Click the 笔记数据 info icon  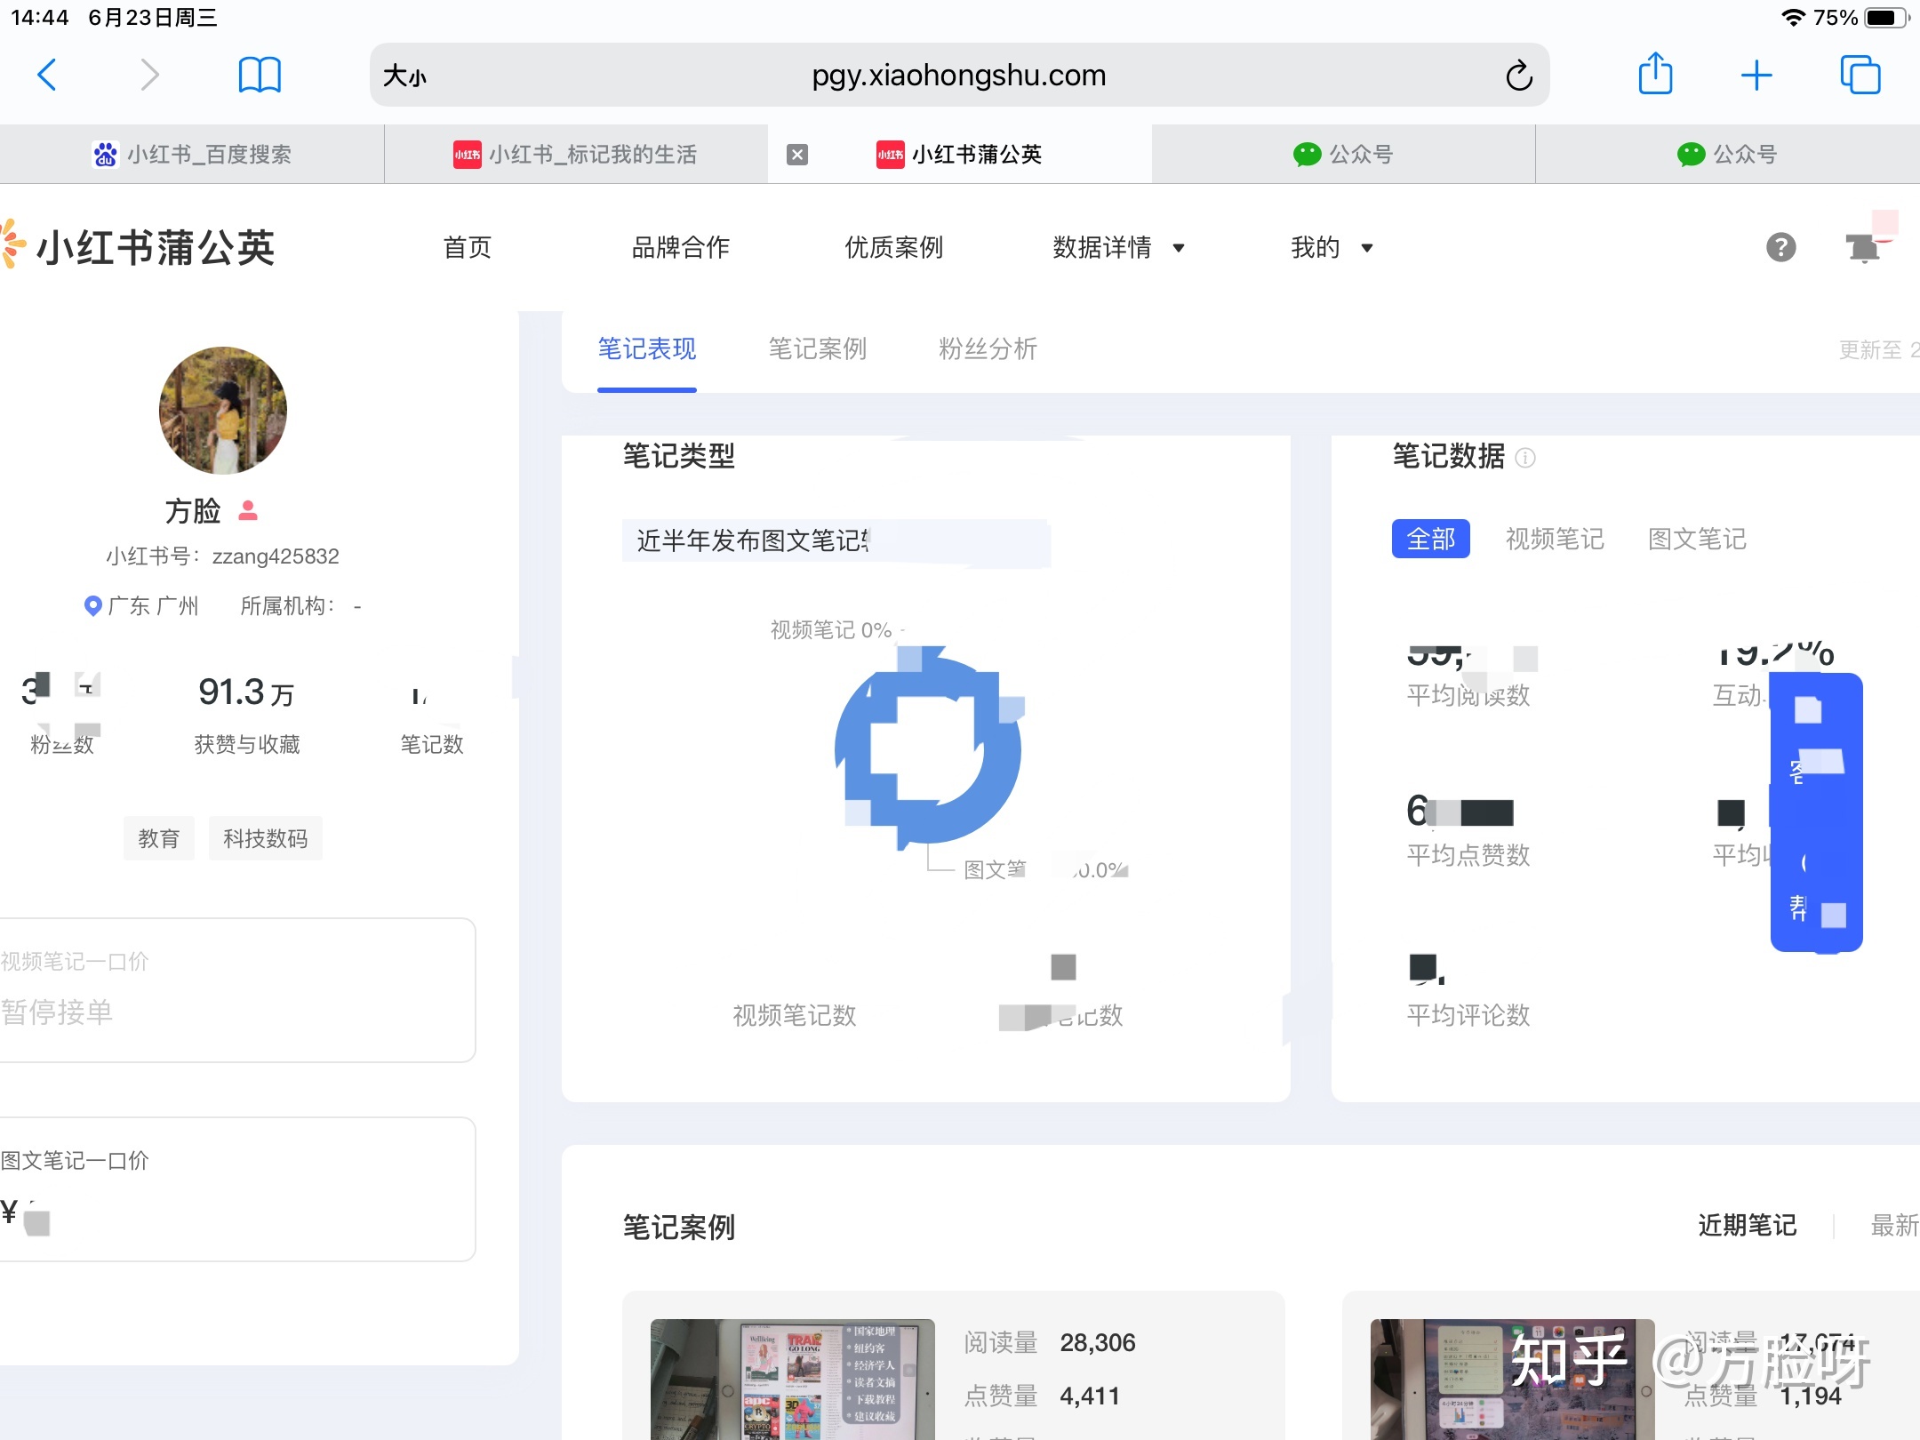pos(1525,458)
